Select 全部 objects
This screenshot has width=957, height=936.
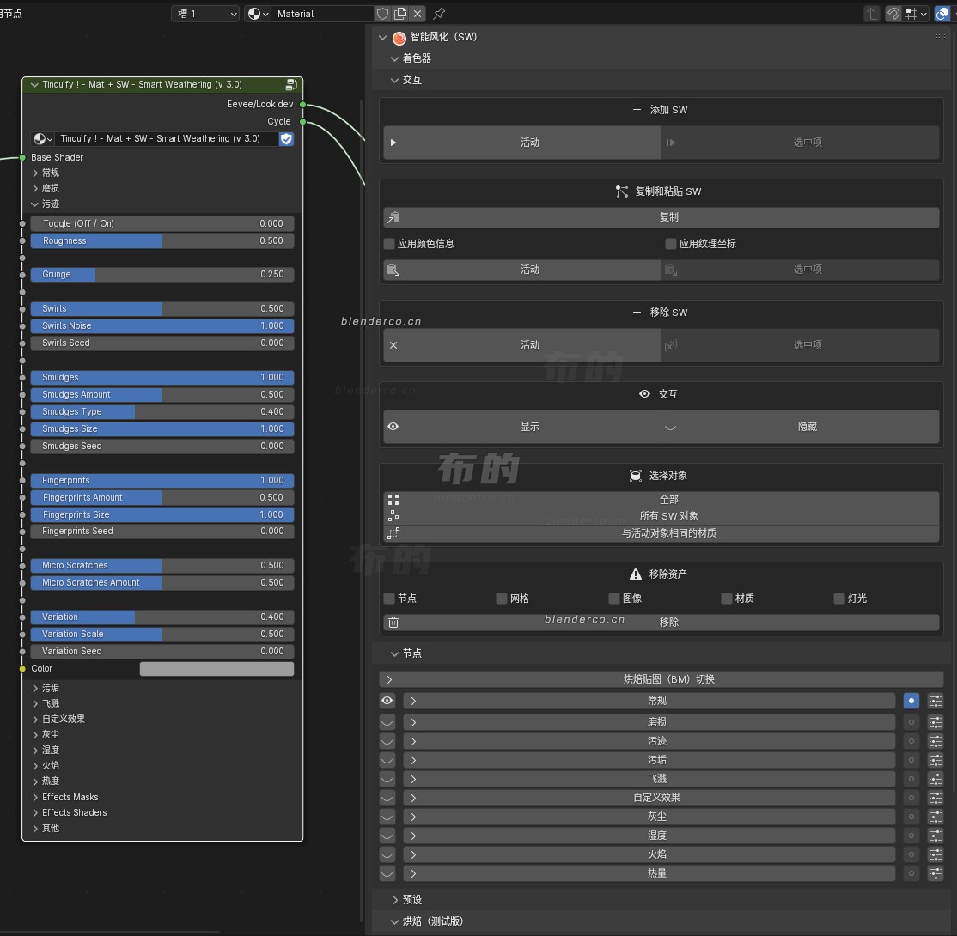coord(661,499)
